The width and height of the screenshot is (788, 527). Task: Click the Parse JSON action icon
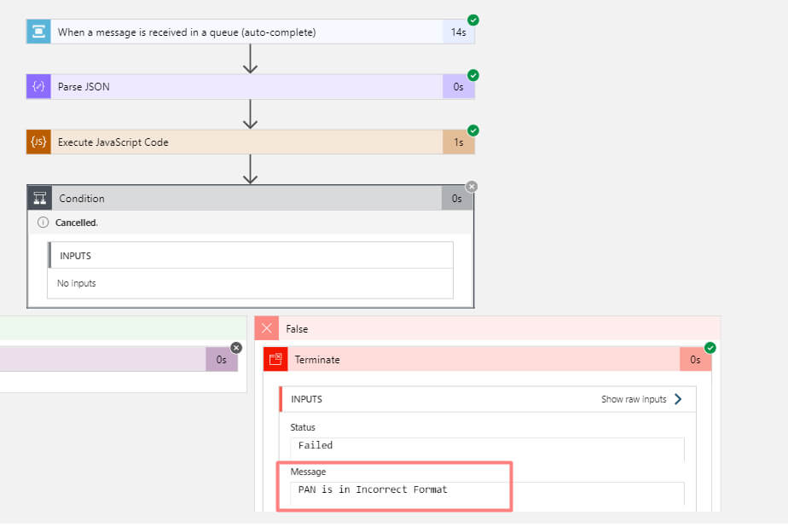[38, 86]
